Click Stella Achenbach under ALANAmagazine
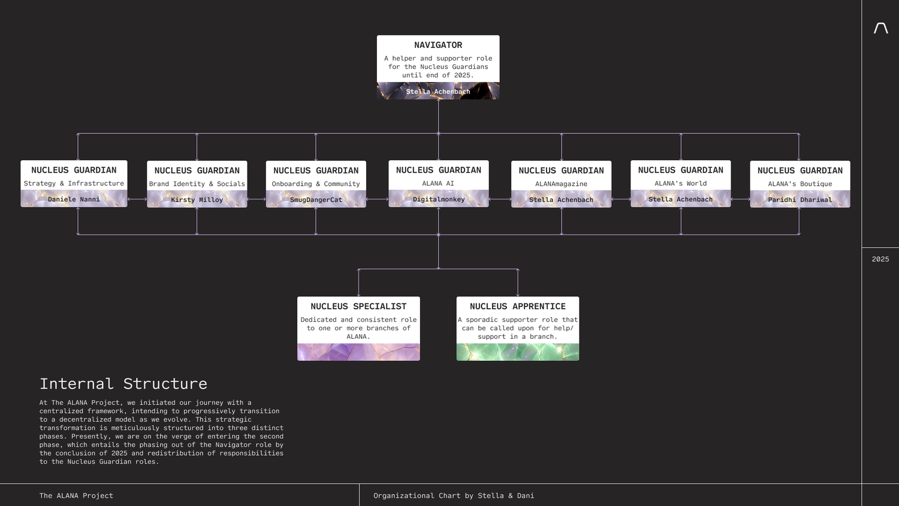This screenshot has height=506, width=899. click(x=562, y=200)
